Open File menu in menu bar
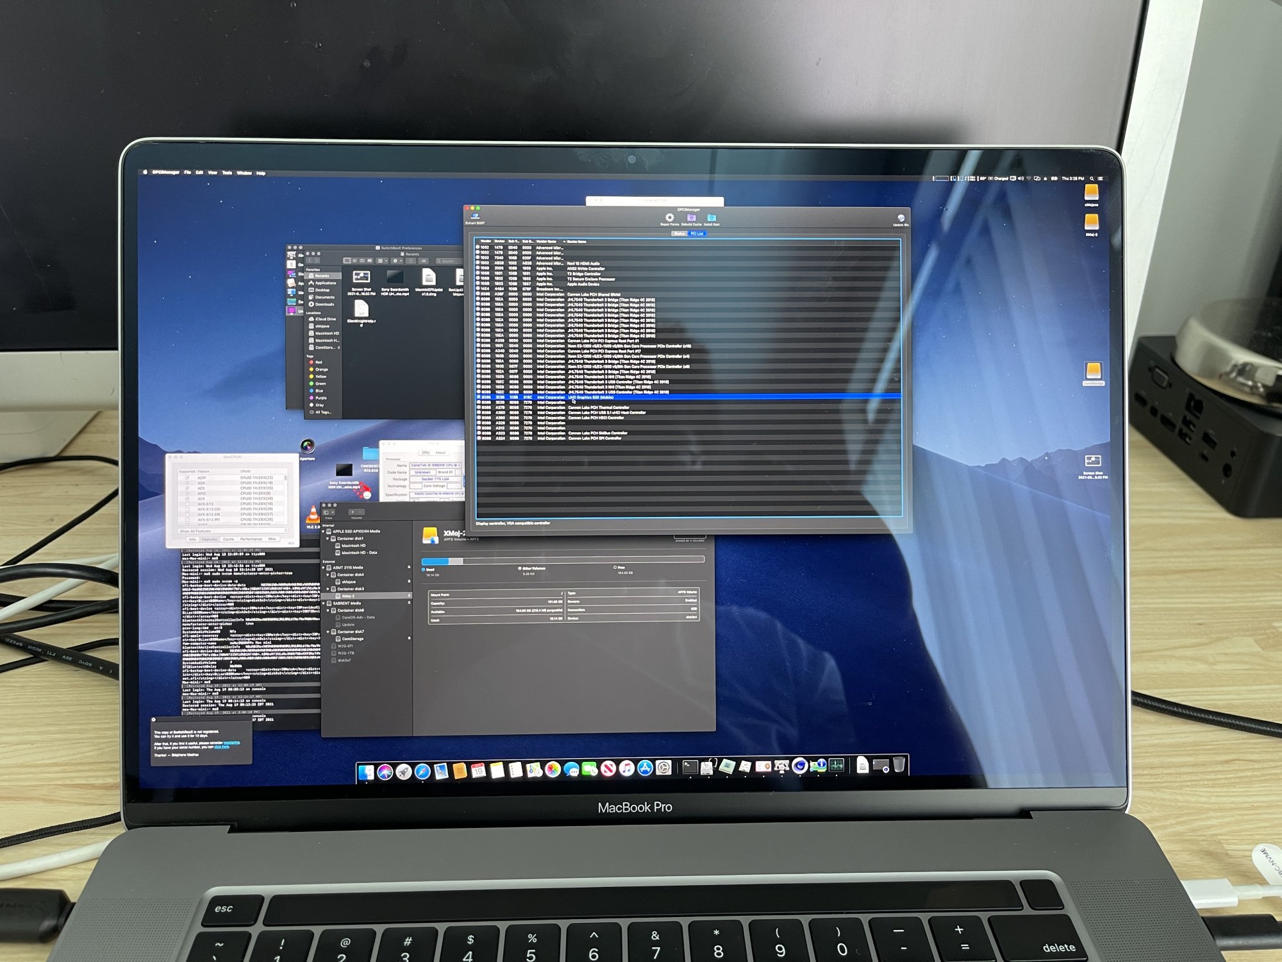This screenshot has height=962, width=1282. [188, 172]
